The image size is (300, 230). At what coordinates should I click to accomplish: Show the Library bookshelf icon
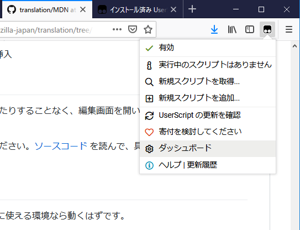click(232, 29)
